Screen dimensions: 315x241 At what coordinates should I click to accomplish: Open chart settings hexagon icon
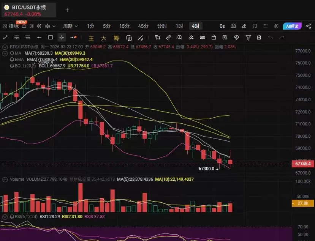point(276,26)
